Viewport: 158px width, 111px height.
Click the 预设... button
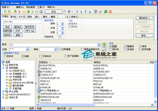pos(144,36)
